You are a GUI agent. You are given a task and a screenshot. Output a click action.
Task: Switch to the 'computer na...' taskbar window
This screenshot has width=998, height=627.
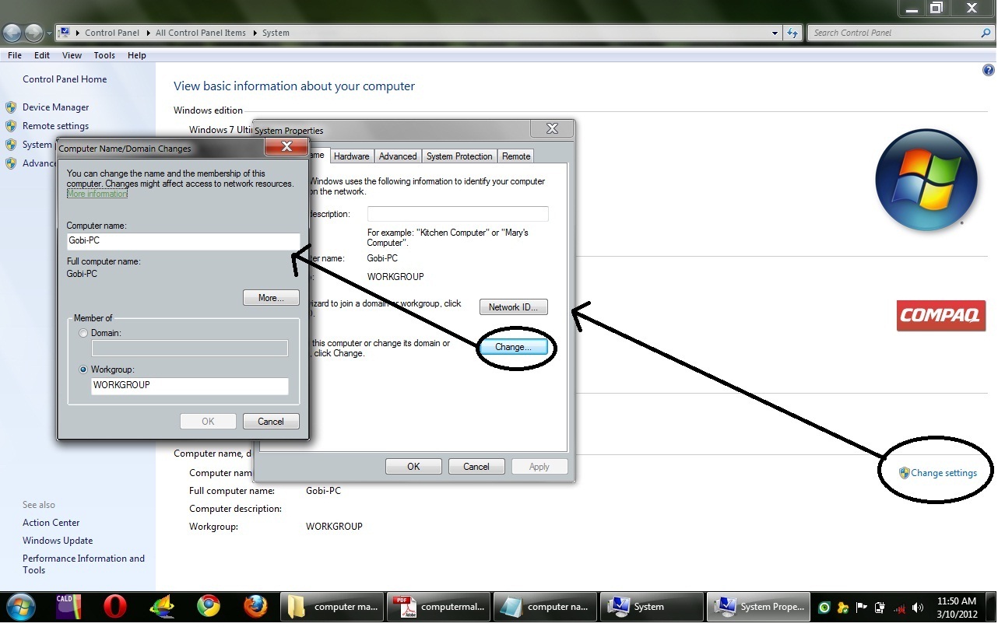point(545,607)
